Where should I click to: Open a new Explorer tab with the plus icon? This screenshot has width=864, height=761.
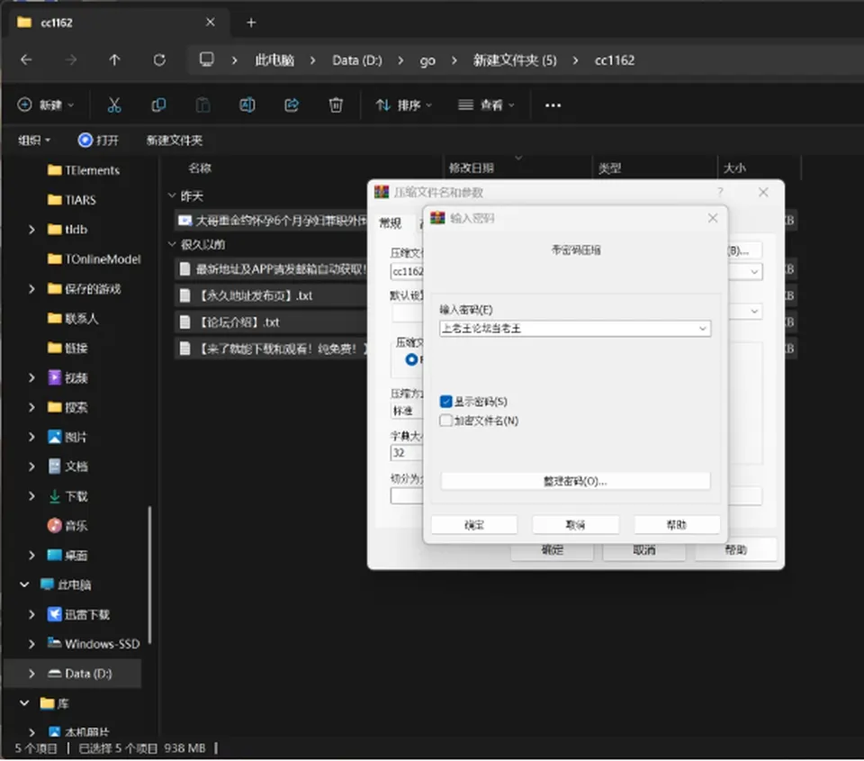(x=251, y=23)
